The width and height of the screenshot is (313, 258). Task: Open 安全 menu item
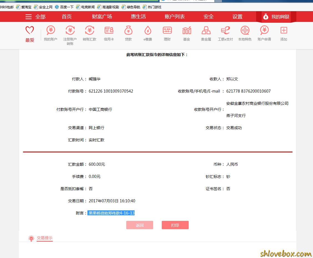coord(209,17)
